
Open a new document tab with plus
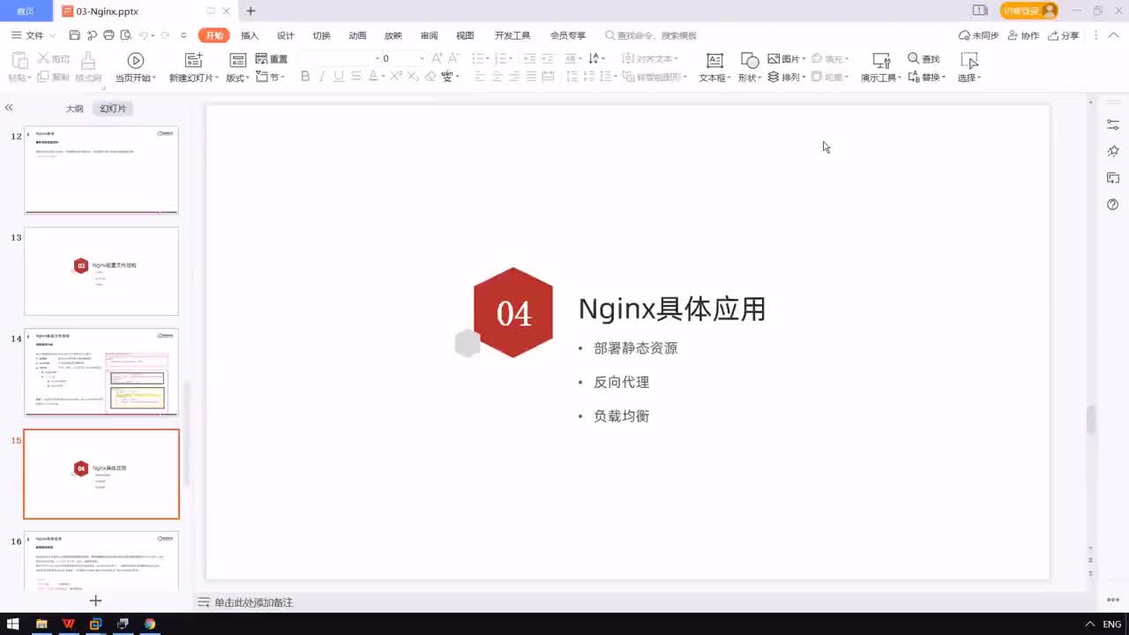coord(250,11)
